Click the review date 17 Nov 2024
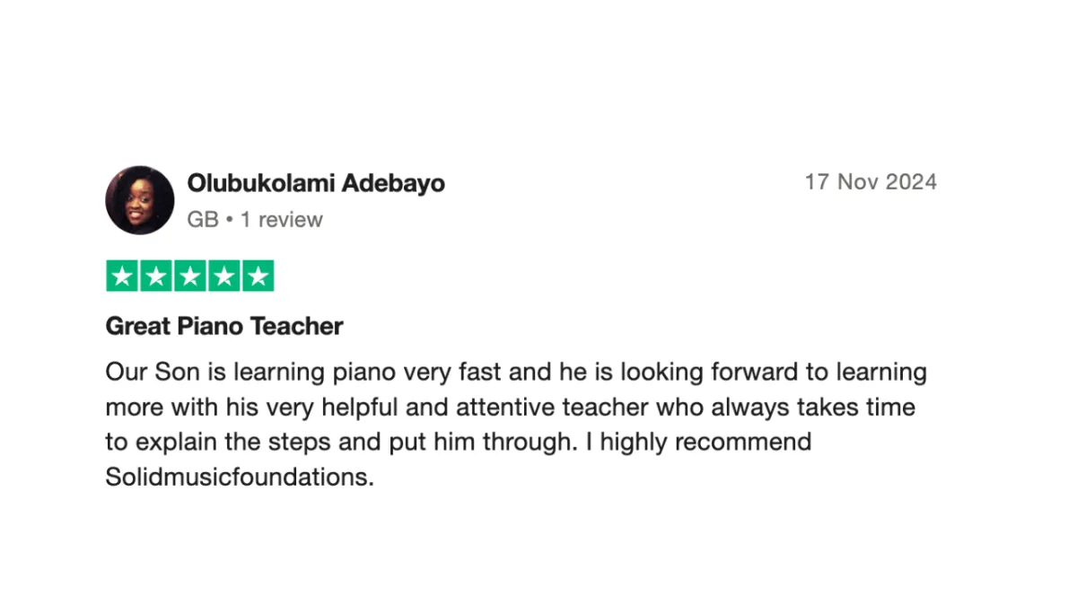 (x=871, y=182)
